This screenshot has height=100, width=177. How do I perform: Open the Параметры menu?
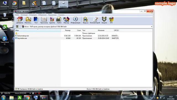(52, 15)
